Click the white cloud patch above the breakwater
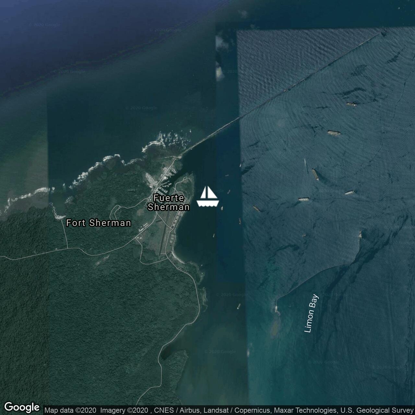Screen dimensions: 415x415 coord(220,73)
